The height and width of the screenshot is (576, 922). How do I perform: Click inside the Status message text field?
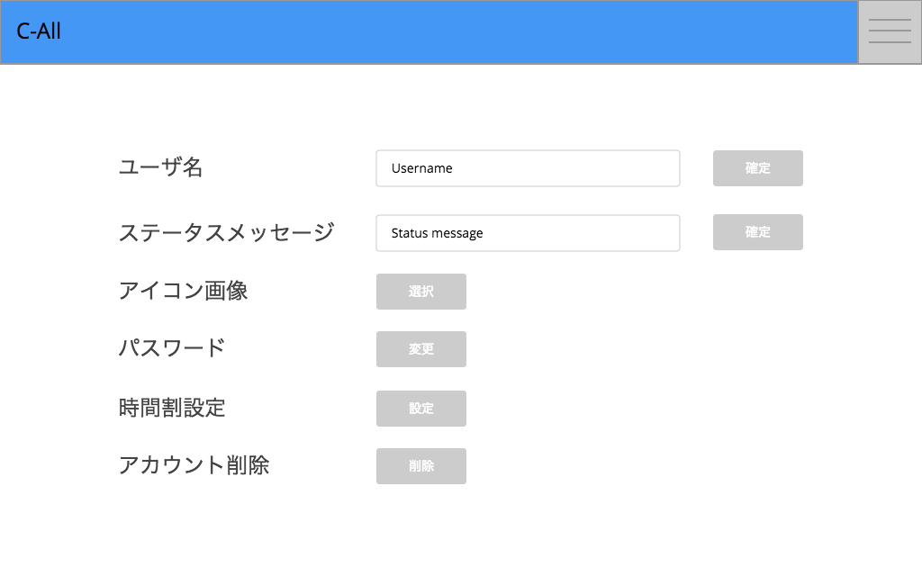528,232
